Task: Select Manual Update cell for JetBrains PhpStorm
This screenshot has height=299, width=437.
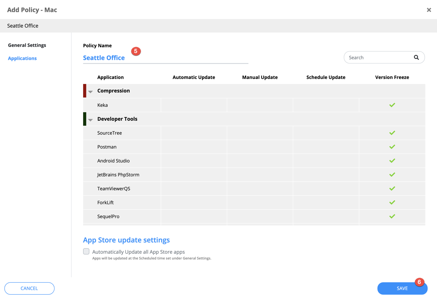Action: pos(260,174)
